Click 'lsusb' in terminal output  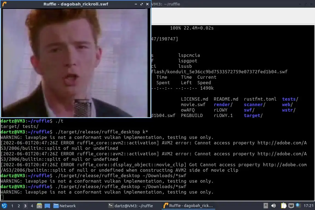185,66
